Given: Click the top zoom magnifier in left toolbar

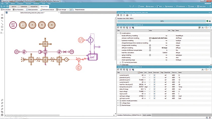Looking at the screenshot, I should 2,100.
